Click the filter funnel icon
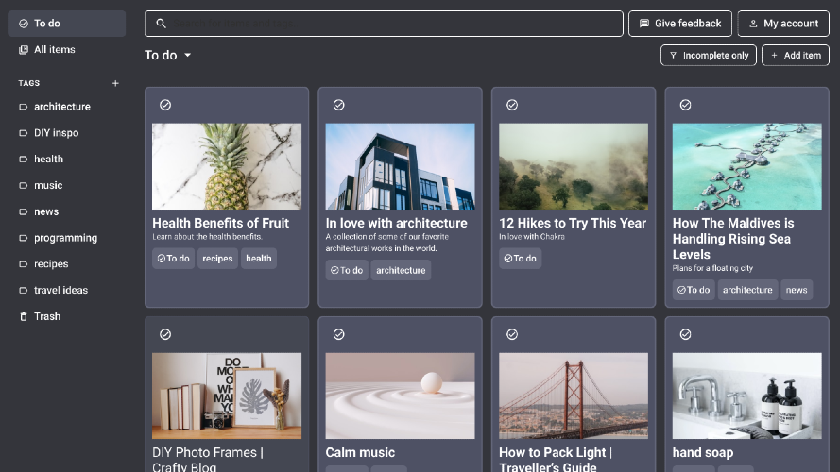The height and width of the screenshot is (472, 840). pyautogui.click(x=674, y=55)
